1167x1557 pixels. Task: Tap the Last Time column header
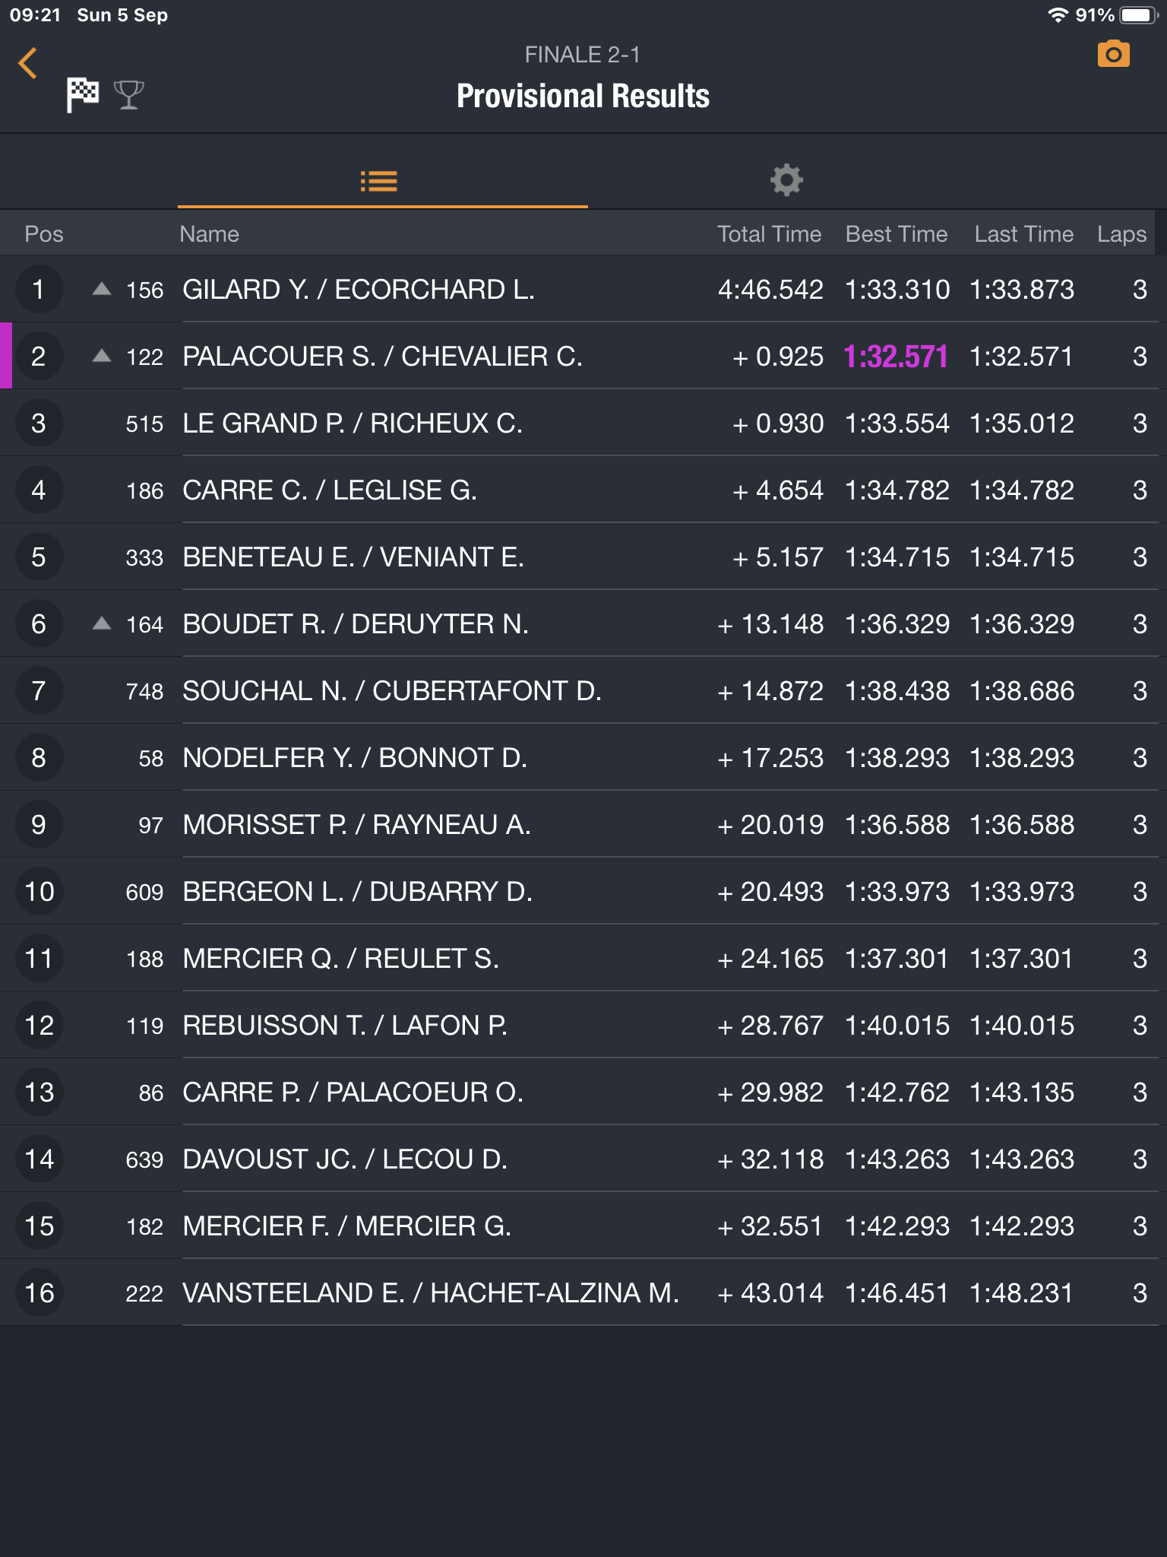[1024, 234]
